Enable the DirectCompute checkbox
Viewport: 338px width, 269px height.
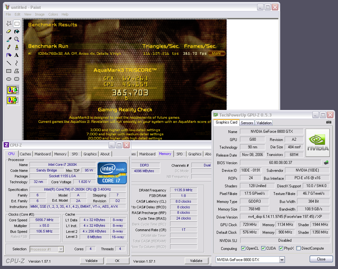(x=299, y=248)
